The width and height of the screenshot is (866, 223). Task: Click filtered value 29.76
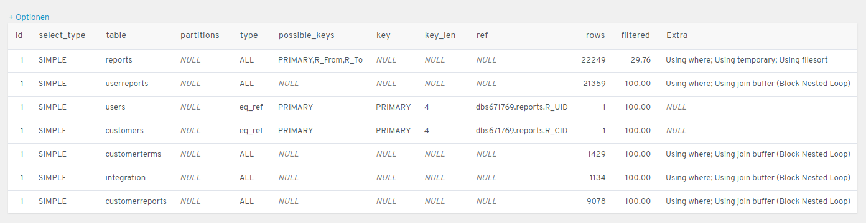pos(640,60)
